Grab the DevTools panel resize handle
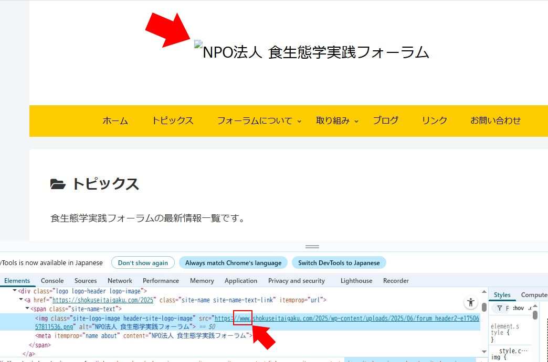 (312, 246)
